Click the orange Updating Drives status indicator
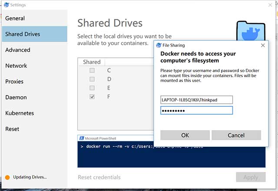Viewport: 278px width, 191px height. 7,177
